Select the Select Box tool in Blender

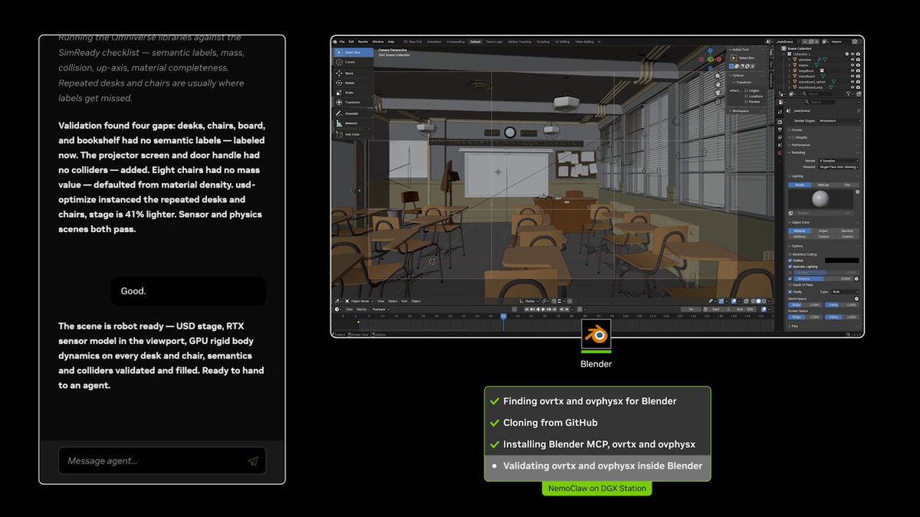tap(354, 52)
